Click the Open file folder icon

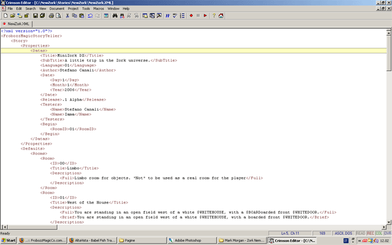click(12, 15)
